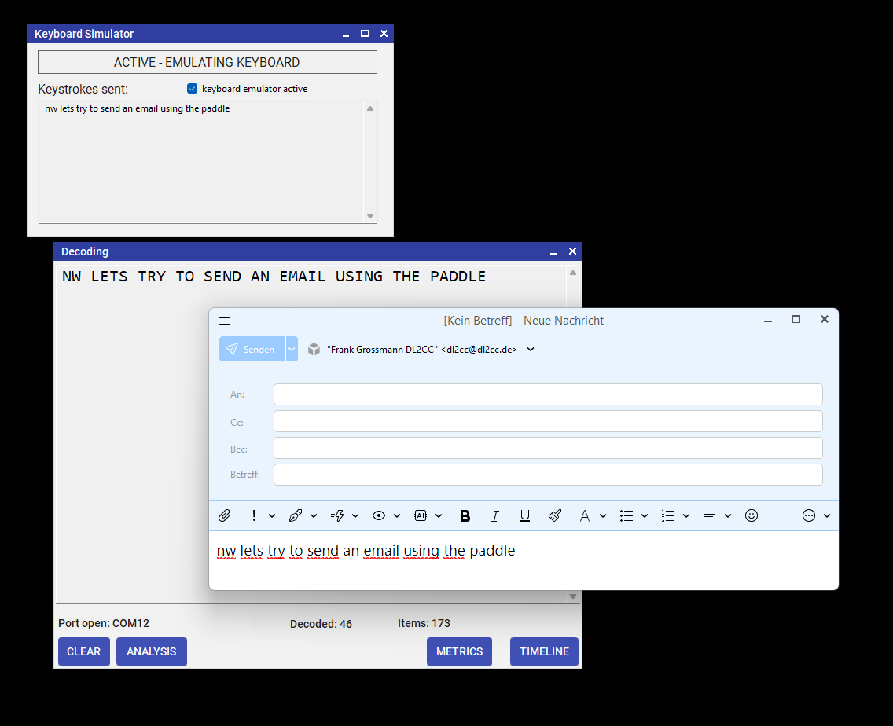Click the TIMELINE button
Viewport: 893px width, 726px height.
(545, 651)
